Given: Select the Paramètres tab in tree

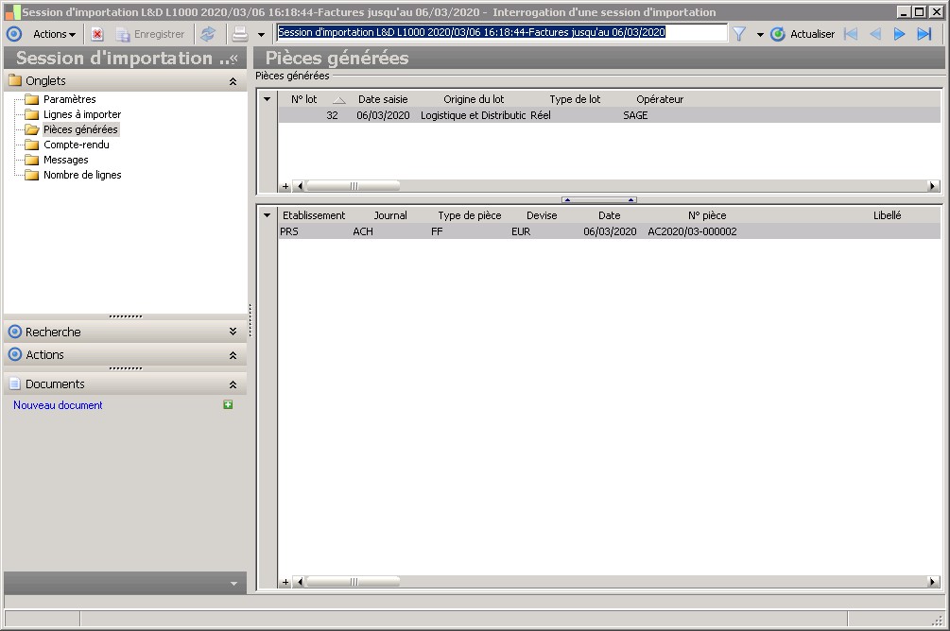Looking at the screenshot, I should [70, 99].
